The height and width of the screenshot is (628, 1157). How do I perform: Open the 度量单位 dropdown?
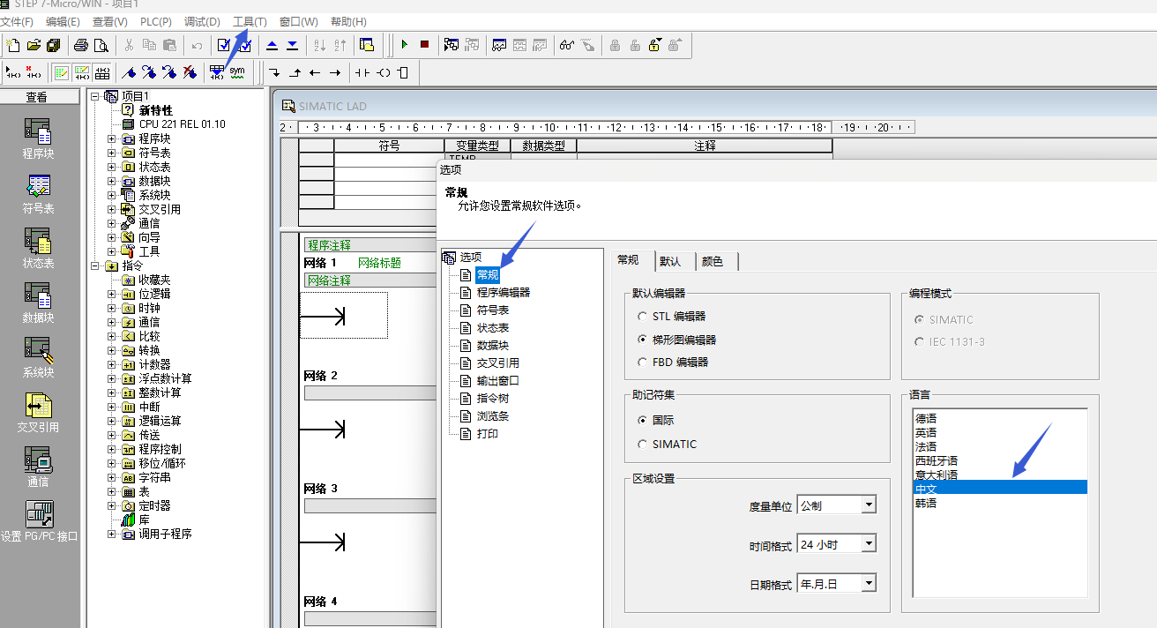tap(869, 505)
